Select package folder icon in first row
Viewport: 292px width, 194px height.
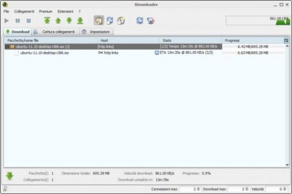[12, 46]
